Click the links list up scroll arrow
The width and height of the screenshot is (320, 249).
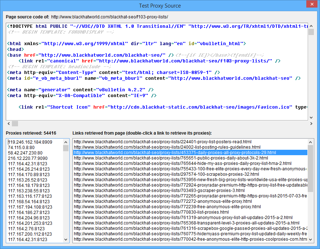tap(310, 142)
